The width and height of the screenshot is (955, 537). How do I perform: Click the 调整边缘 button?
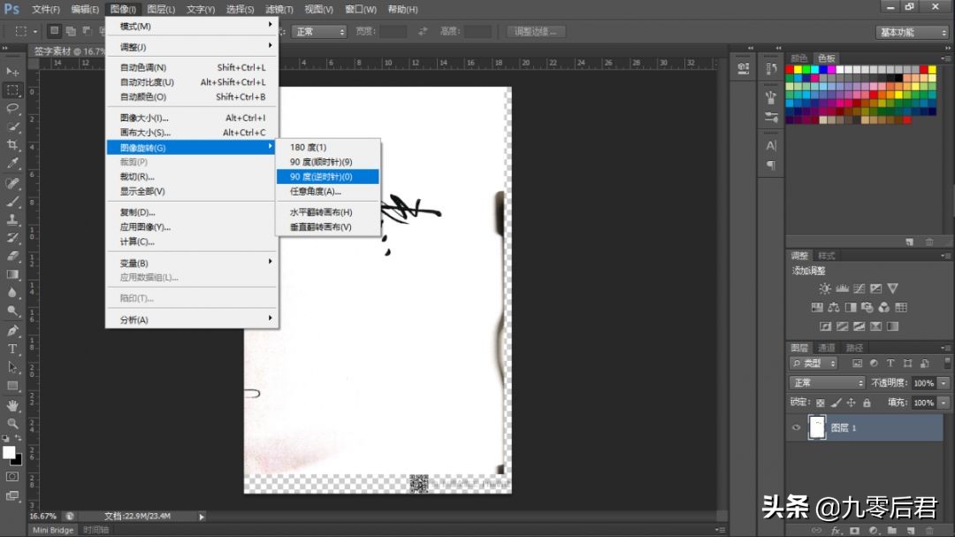click(x=536, y=32)
